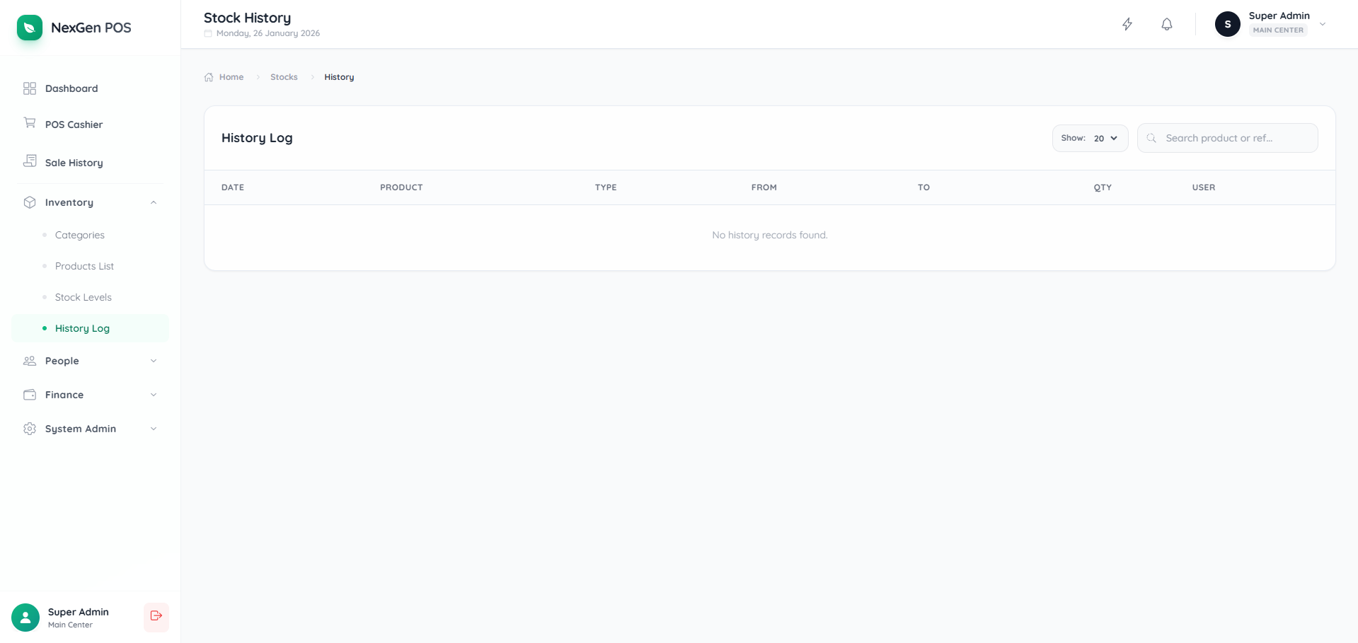Click the Inventory box icon in sidebar
This screenshot has width=1358, height=643.
tap(29, 202)
